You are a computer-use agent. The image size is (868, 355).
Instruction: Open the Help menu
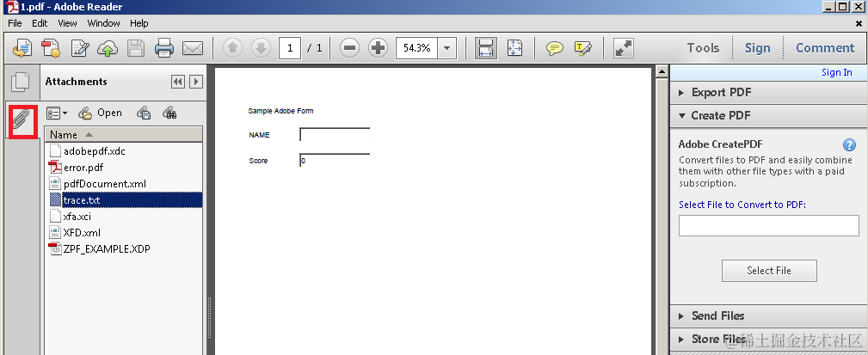(139, 23)
